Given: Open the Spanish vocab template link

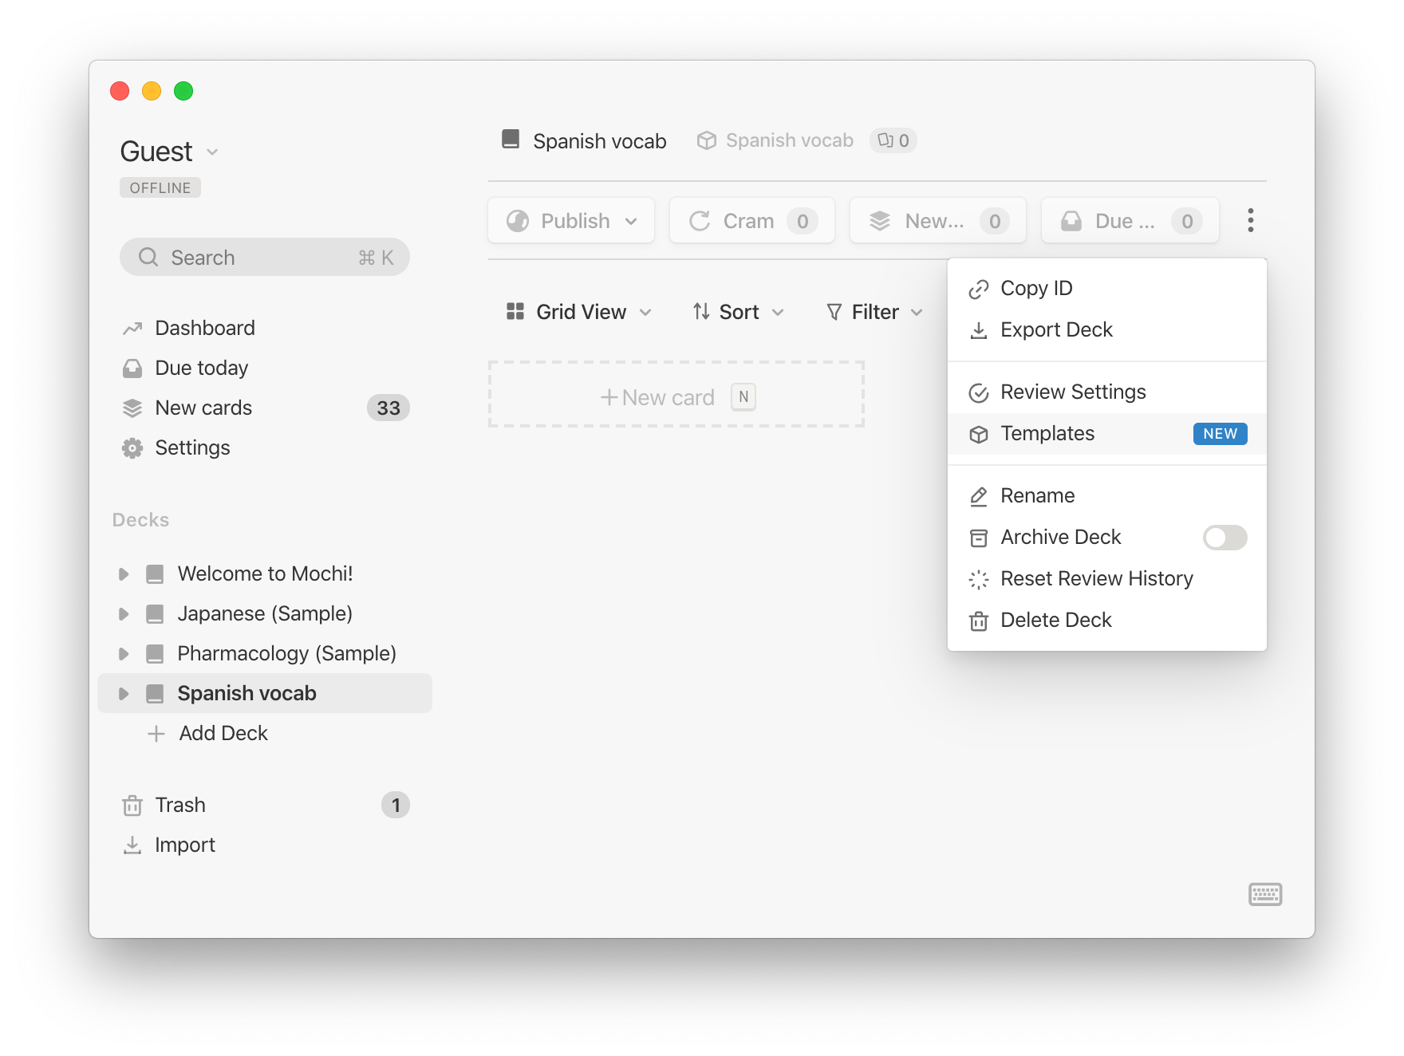Looking at the screenshot, I should click(775, 140).
